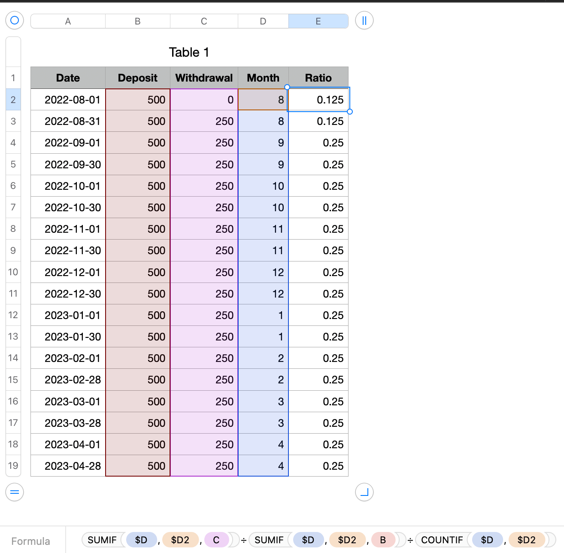Click the COUNTIF function token
The image size is (564, 553).
442,540
